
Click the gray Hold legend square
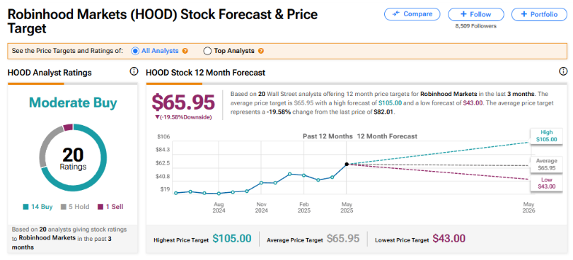63,207
